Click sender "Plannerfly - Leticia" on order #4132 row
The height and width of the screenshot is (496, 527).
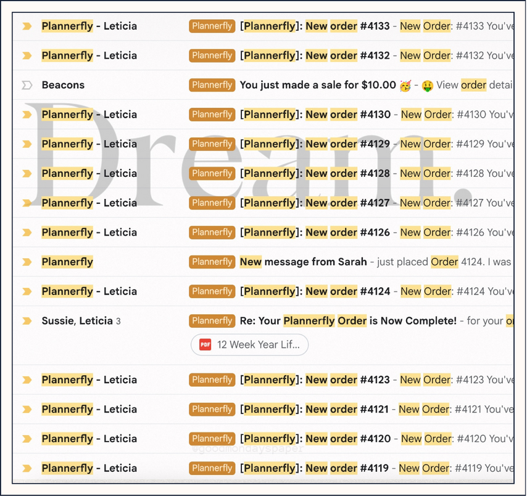[89, 55]
